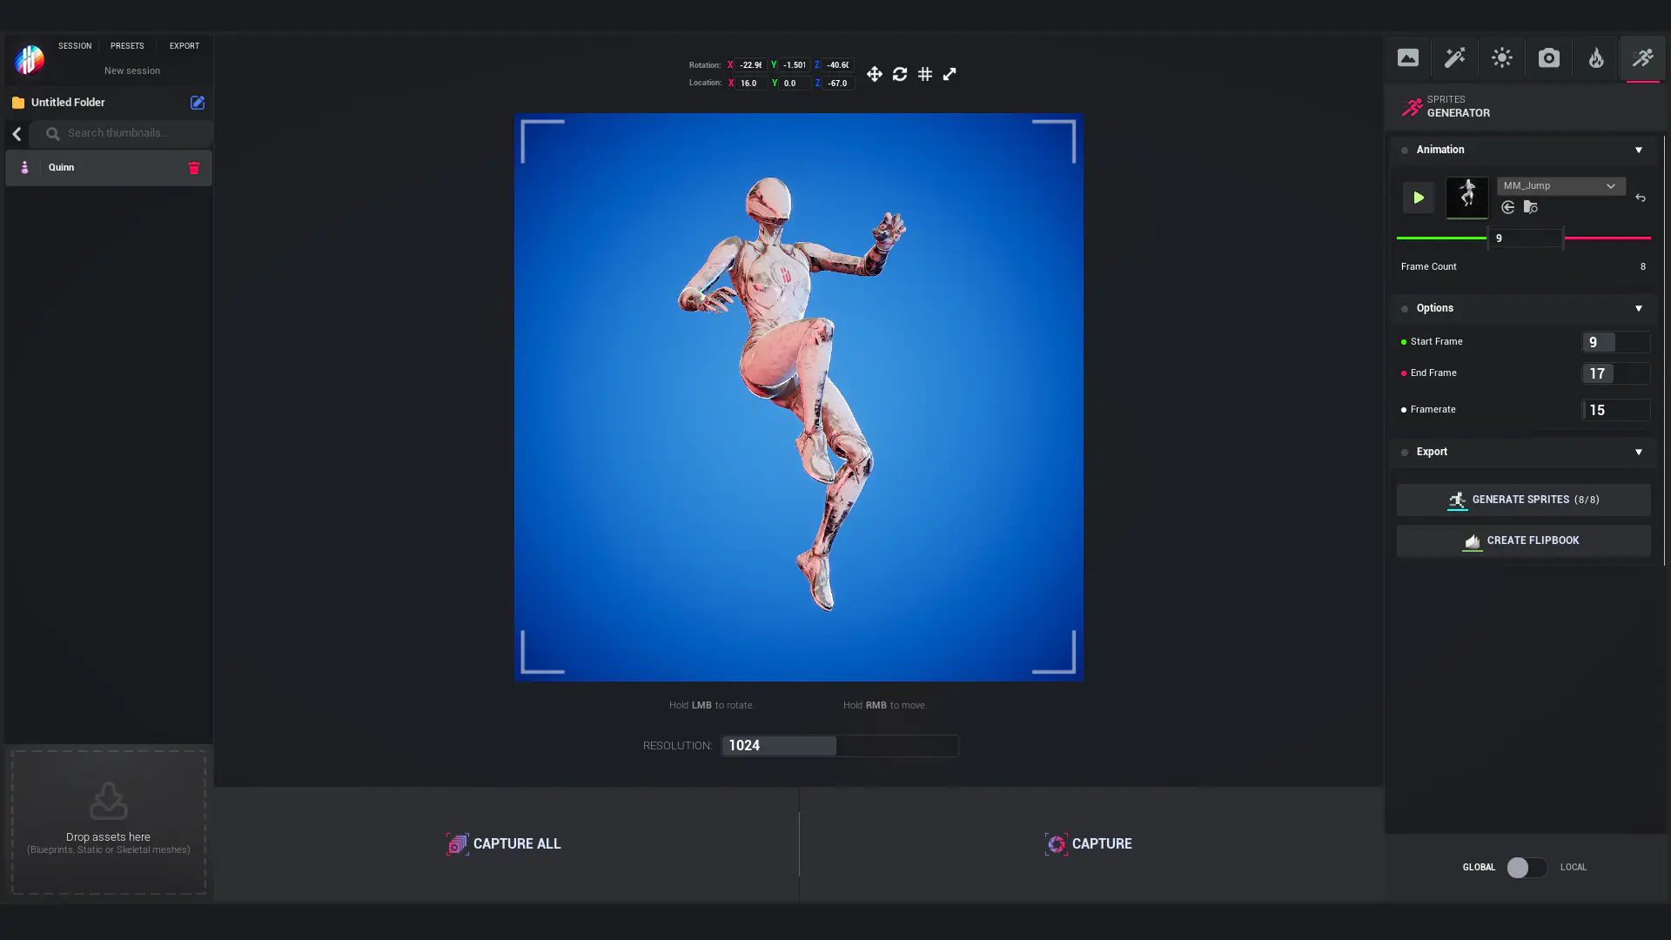Viewport: 1671px width, 940px height.
Task: Select the Quinn list item
Action: (109, 168)
